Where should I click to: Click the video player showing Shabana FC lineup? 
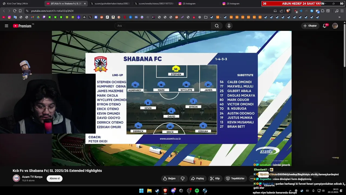click(172, 98)
